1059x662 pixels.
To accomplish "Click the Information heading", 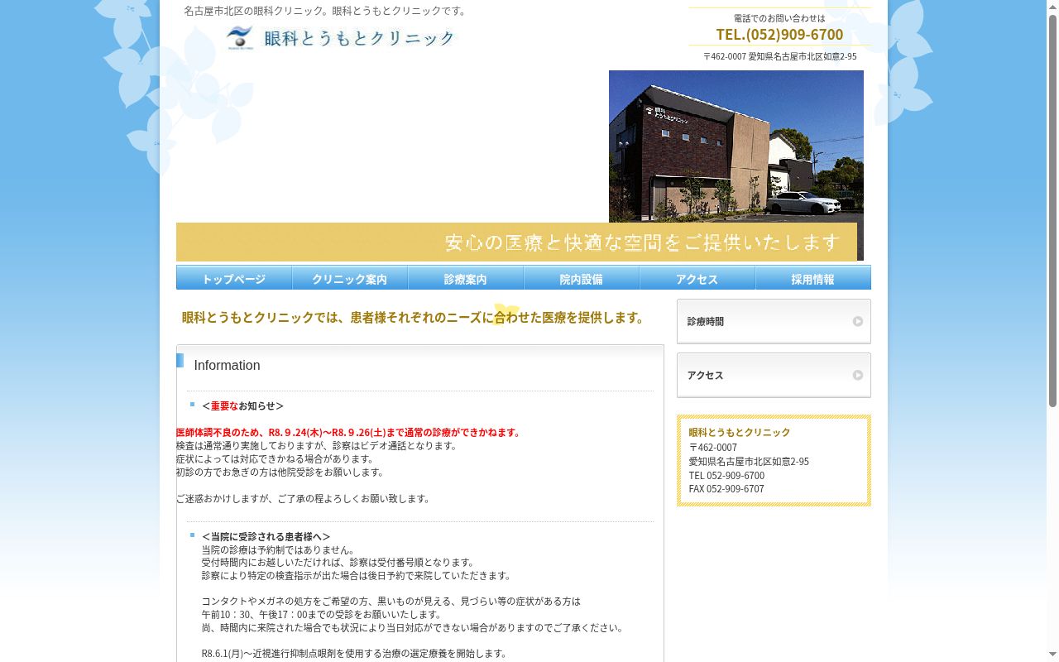I will point(227,366).
